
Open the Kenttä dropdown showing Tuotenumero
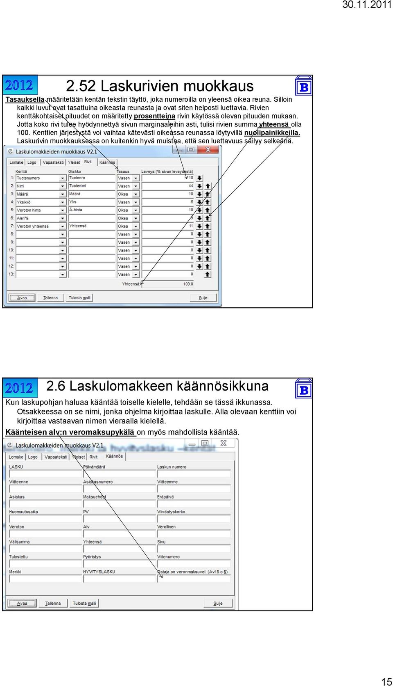point(62,178)
